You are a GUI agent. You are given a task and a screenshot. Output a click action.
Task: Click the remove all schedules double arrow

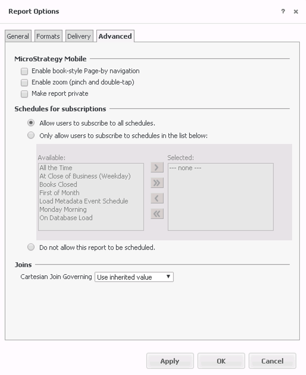point(157,214)
